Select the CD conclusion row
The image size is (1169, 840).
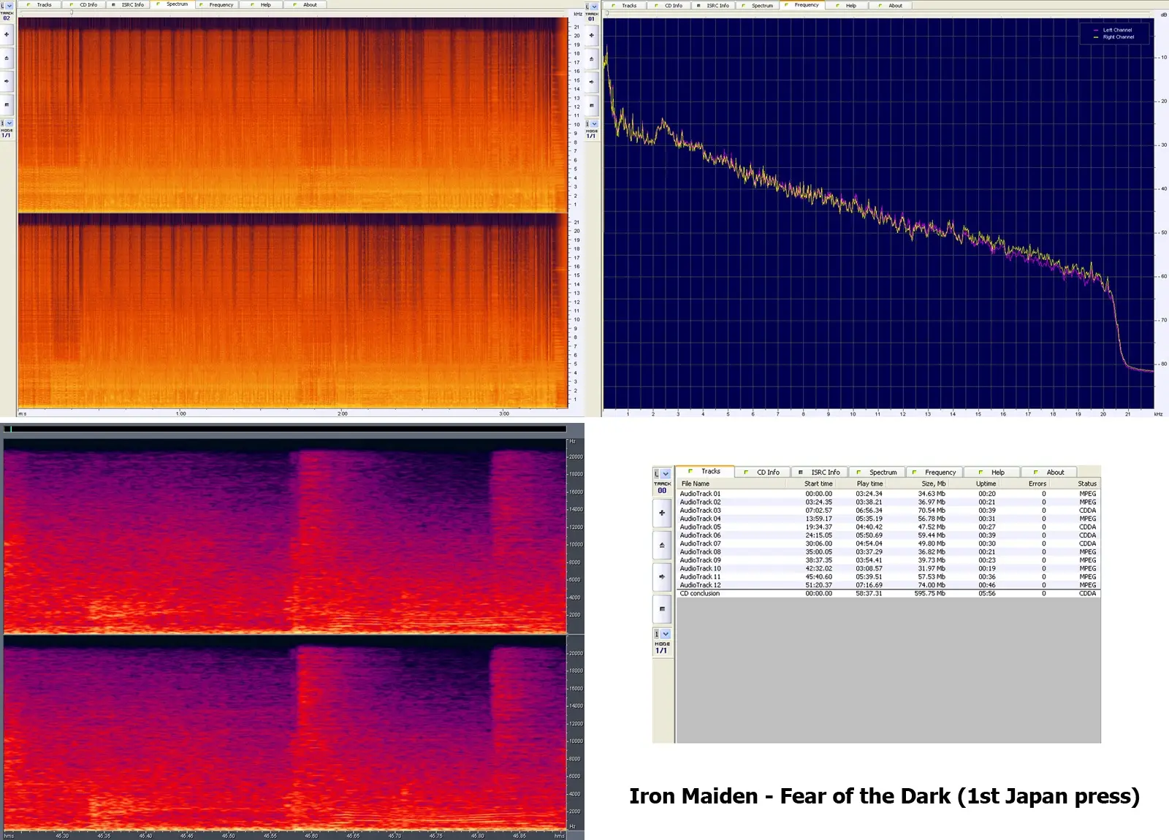888,593
